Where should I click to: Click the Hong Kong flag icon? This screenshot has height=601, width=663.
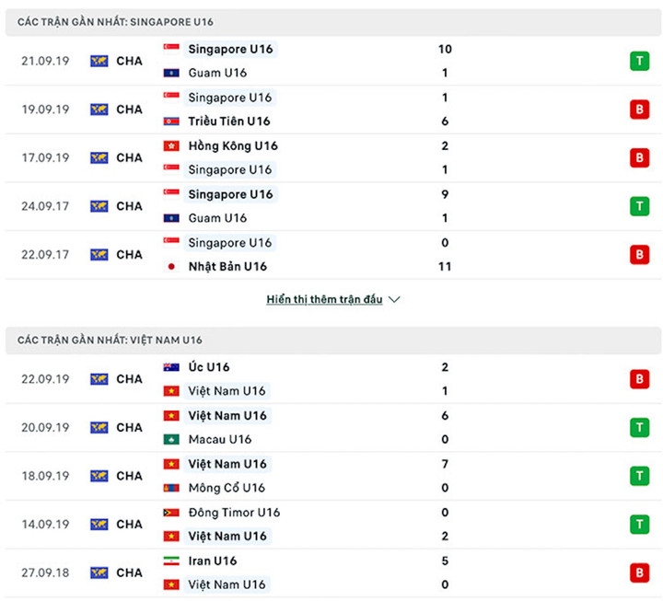pyautogui.click(x=170, y=145)
